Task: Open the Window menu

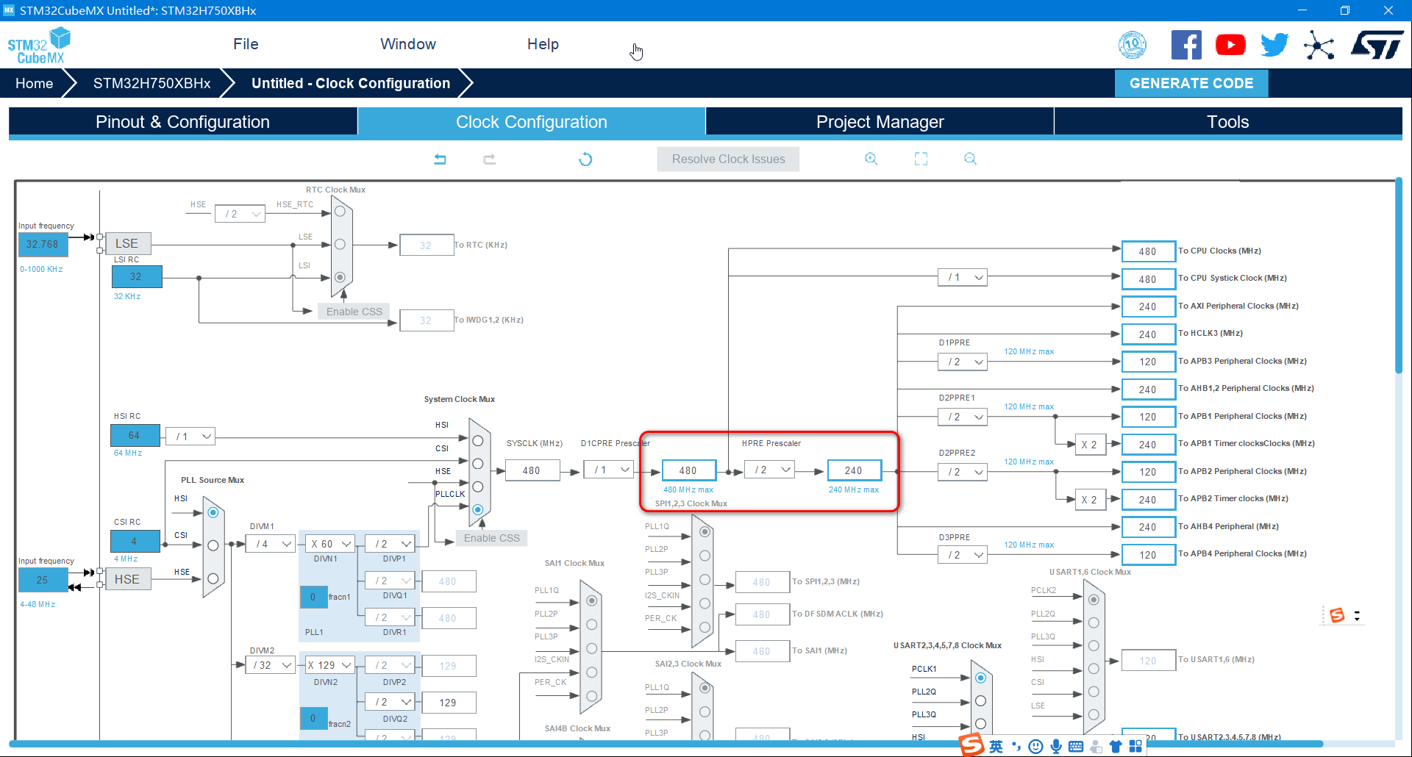Action: [x=408, y=44]
